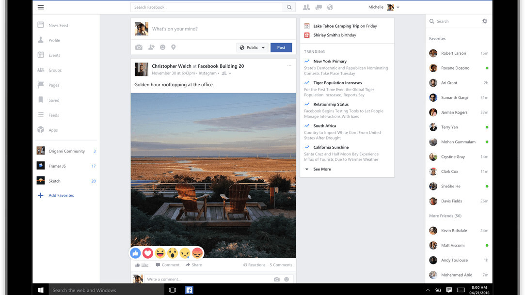
Task: Click the blue Post button
Action: [x=281, y=47]
